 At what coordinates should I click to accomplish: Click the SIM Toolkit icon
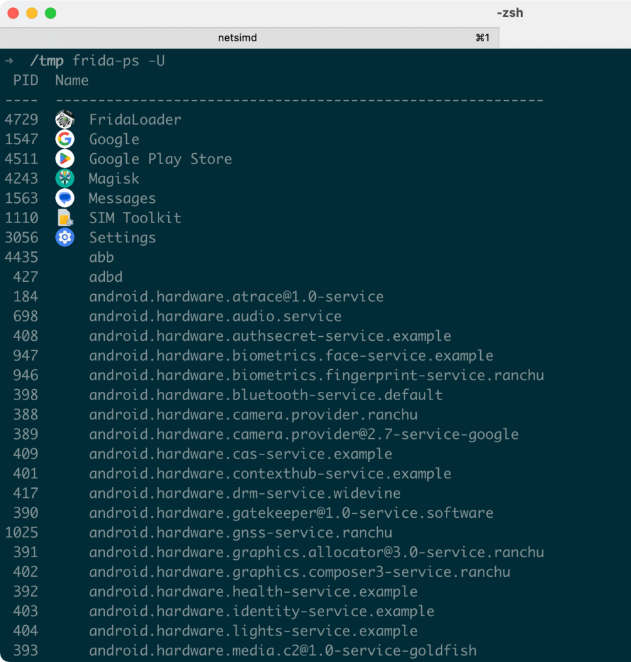65,218
